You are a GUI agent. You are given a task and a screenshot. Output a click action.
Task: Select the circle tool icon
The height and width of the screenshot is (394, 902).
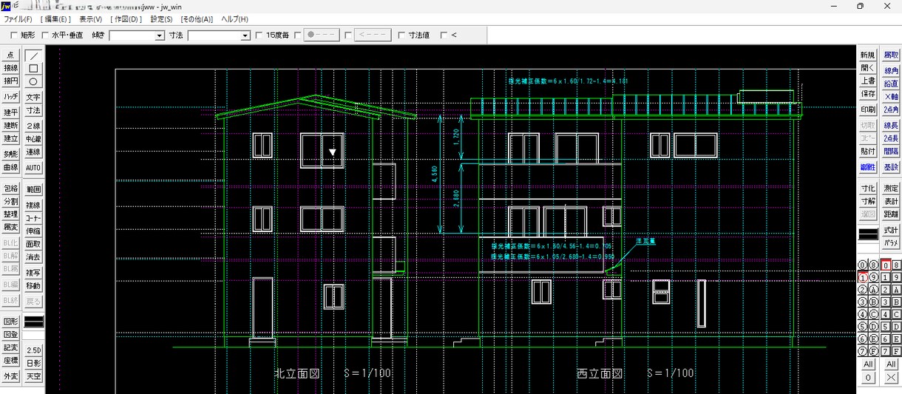click(x=33, y=81)
